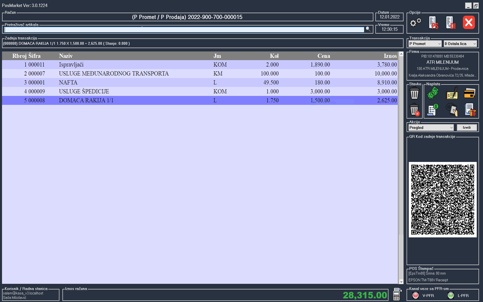Click the voucher gift receipt icon
The image size is (483, 302).
pyautogui.click(x=470, y=110)
